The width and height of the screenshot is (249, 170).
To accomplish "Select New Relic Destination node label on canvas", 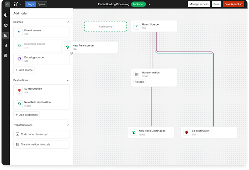I will pos(152,131).
